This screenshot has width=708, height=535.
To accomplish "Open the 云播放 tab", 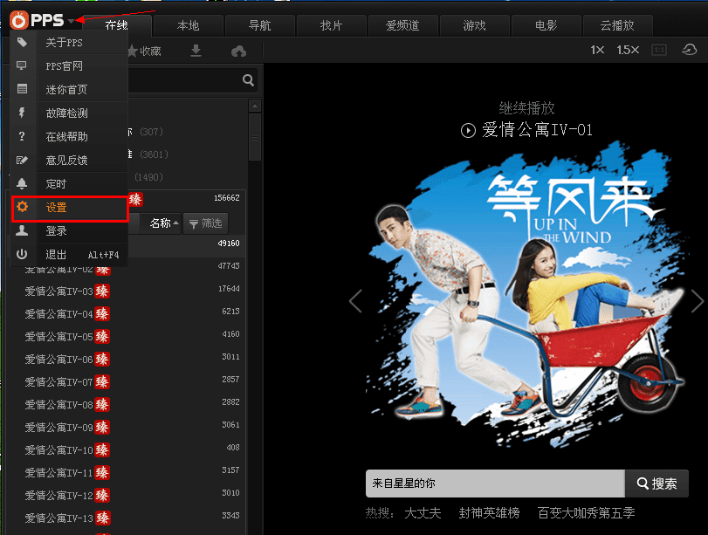I will (x=617, y=25).
